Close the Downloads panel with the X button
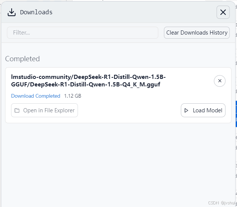 coord(223,12)
